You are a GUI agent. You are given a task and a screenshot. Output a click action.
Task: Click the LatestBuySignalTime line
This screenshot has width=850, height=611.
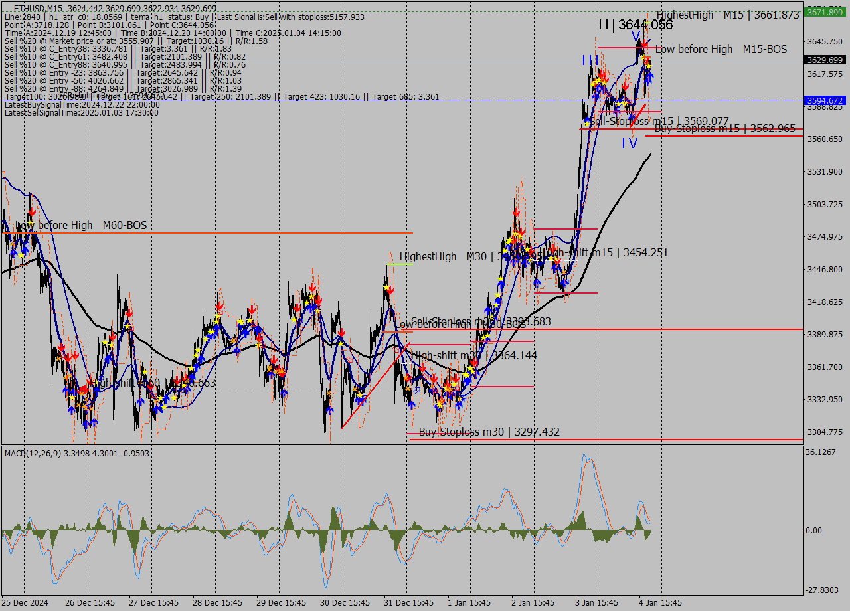coord(82,104)
